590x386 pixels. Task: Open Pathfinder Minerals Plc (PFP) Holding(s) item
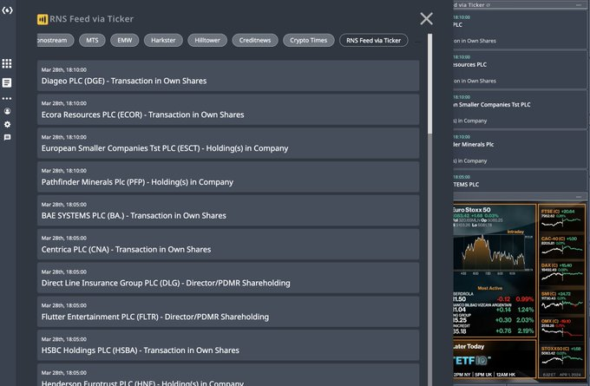pos(228,177)
